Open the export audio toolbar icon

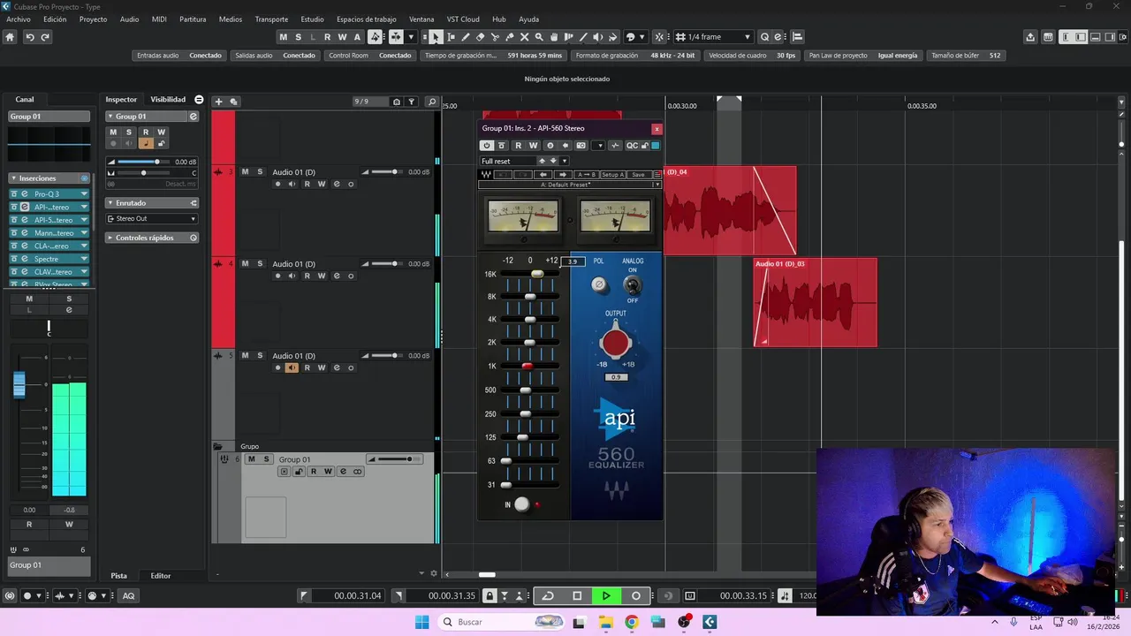[1030, 37]
